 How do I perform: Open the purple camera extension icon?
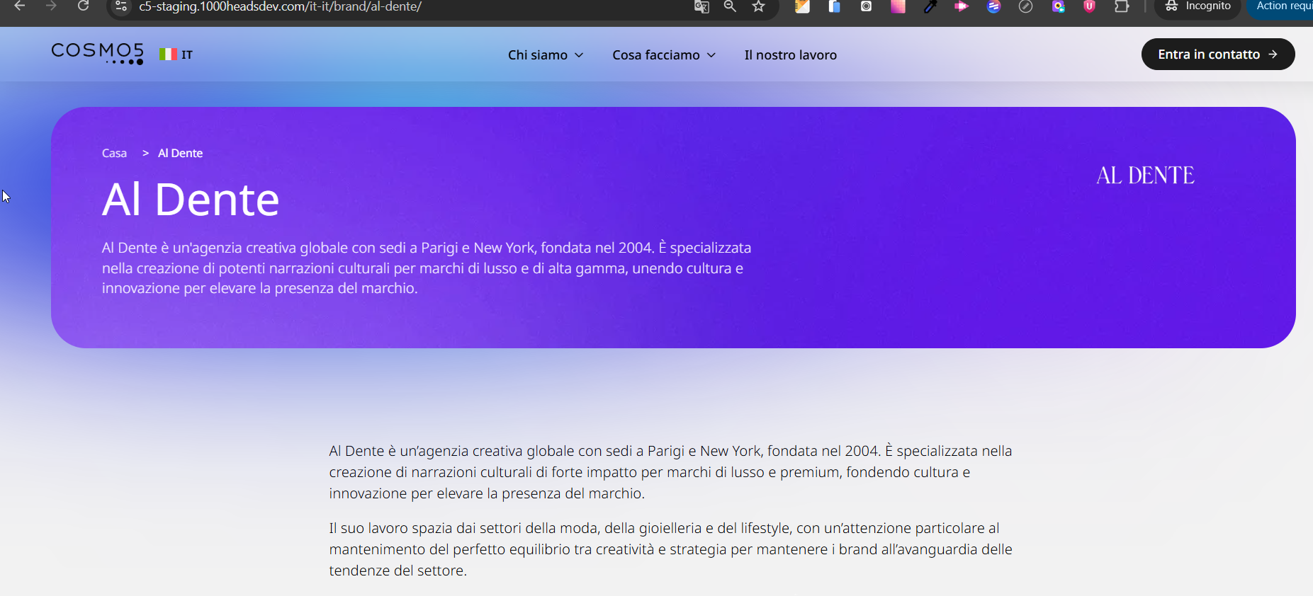pos(1058,6)
